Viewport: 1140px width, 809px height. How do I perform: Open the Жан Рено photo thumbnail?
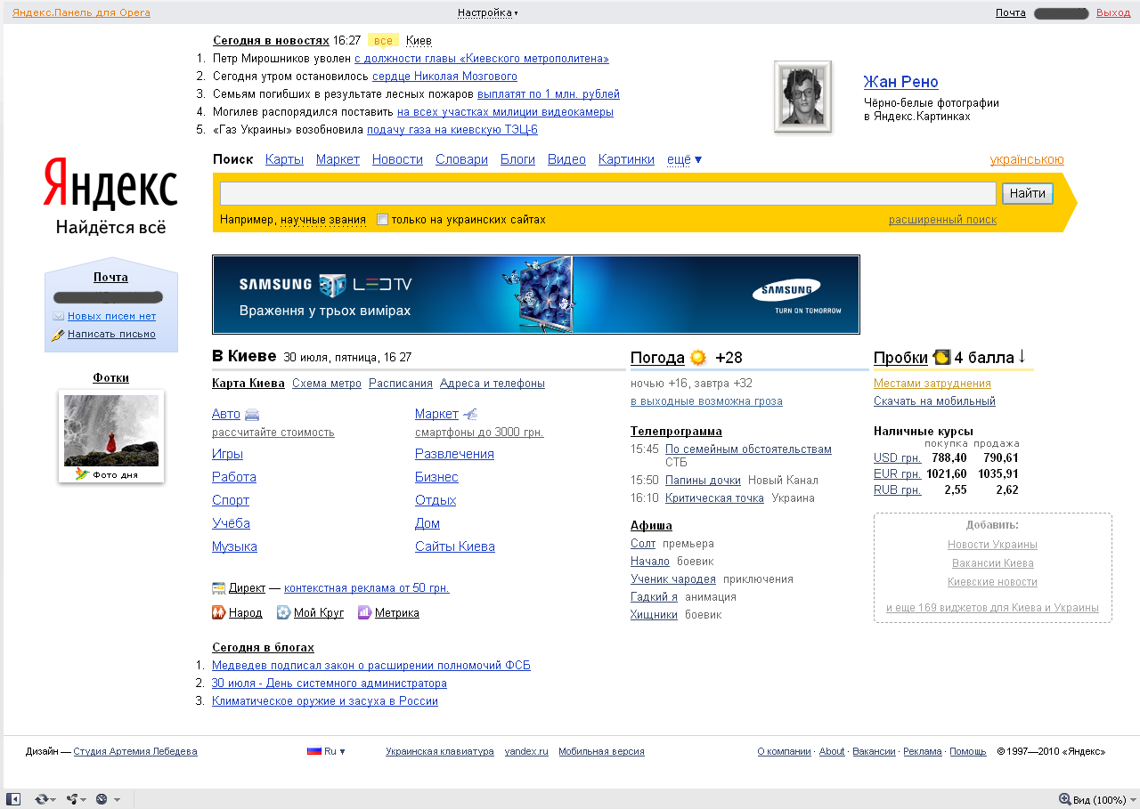click(802, 97)
